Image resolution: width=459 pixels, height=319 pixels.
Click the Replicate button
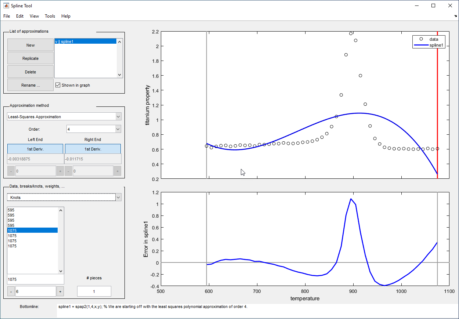(x=30, y=58)
